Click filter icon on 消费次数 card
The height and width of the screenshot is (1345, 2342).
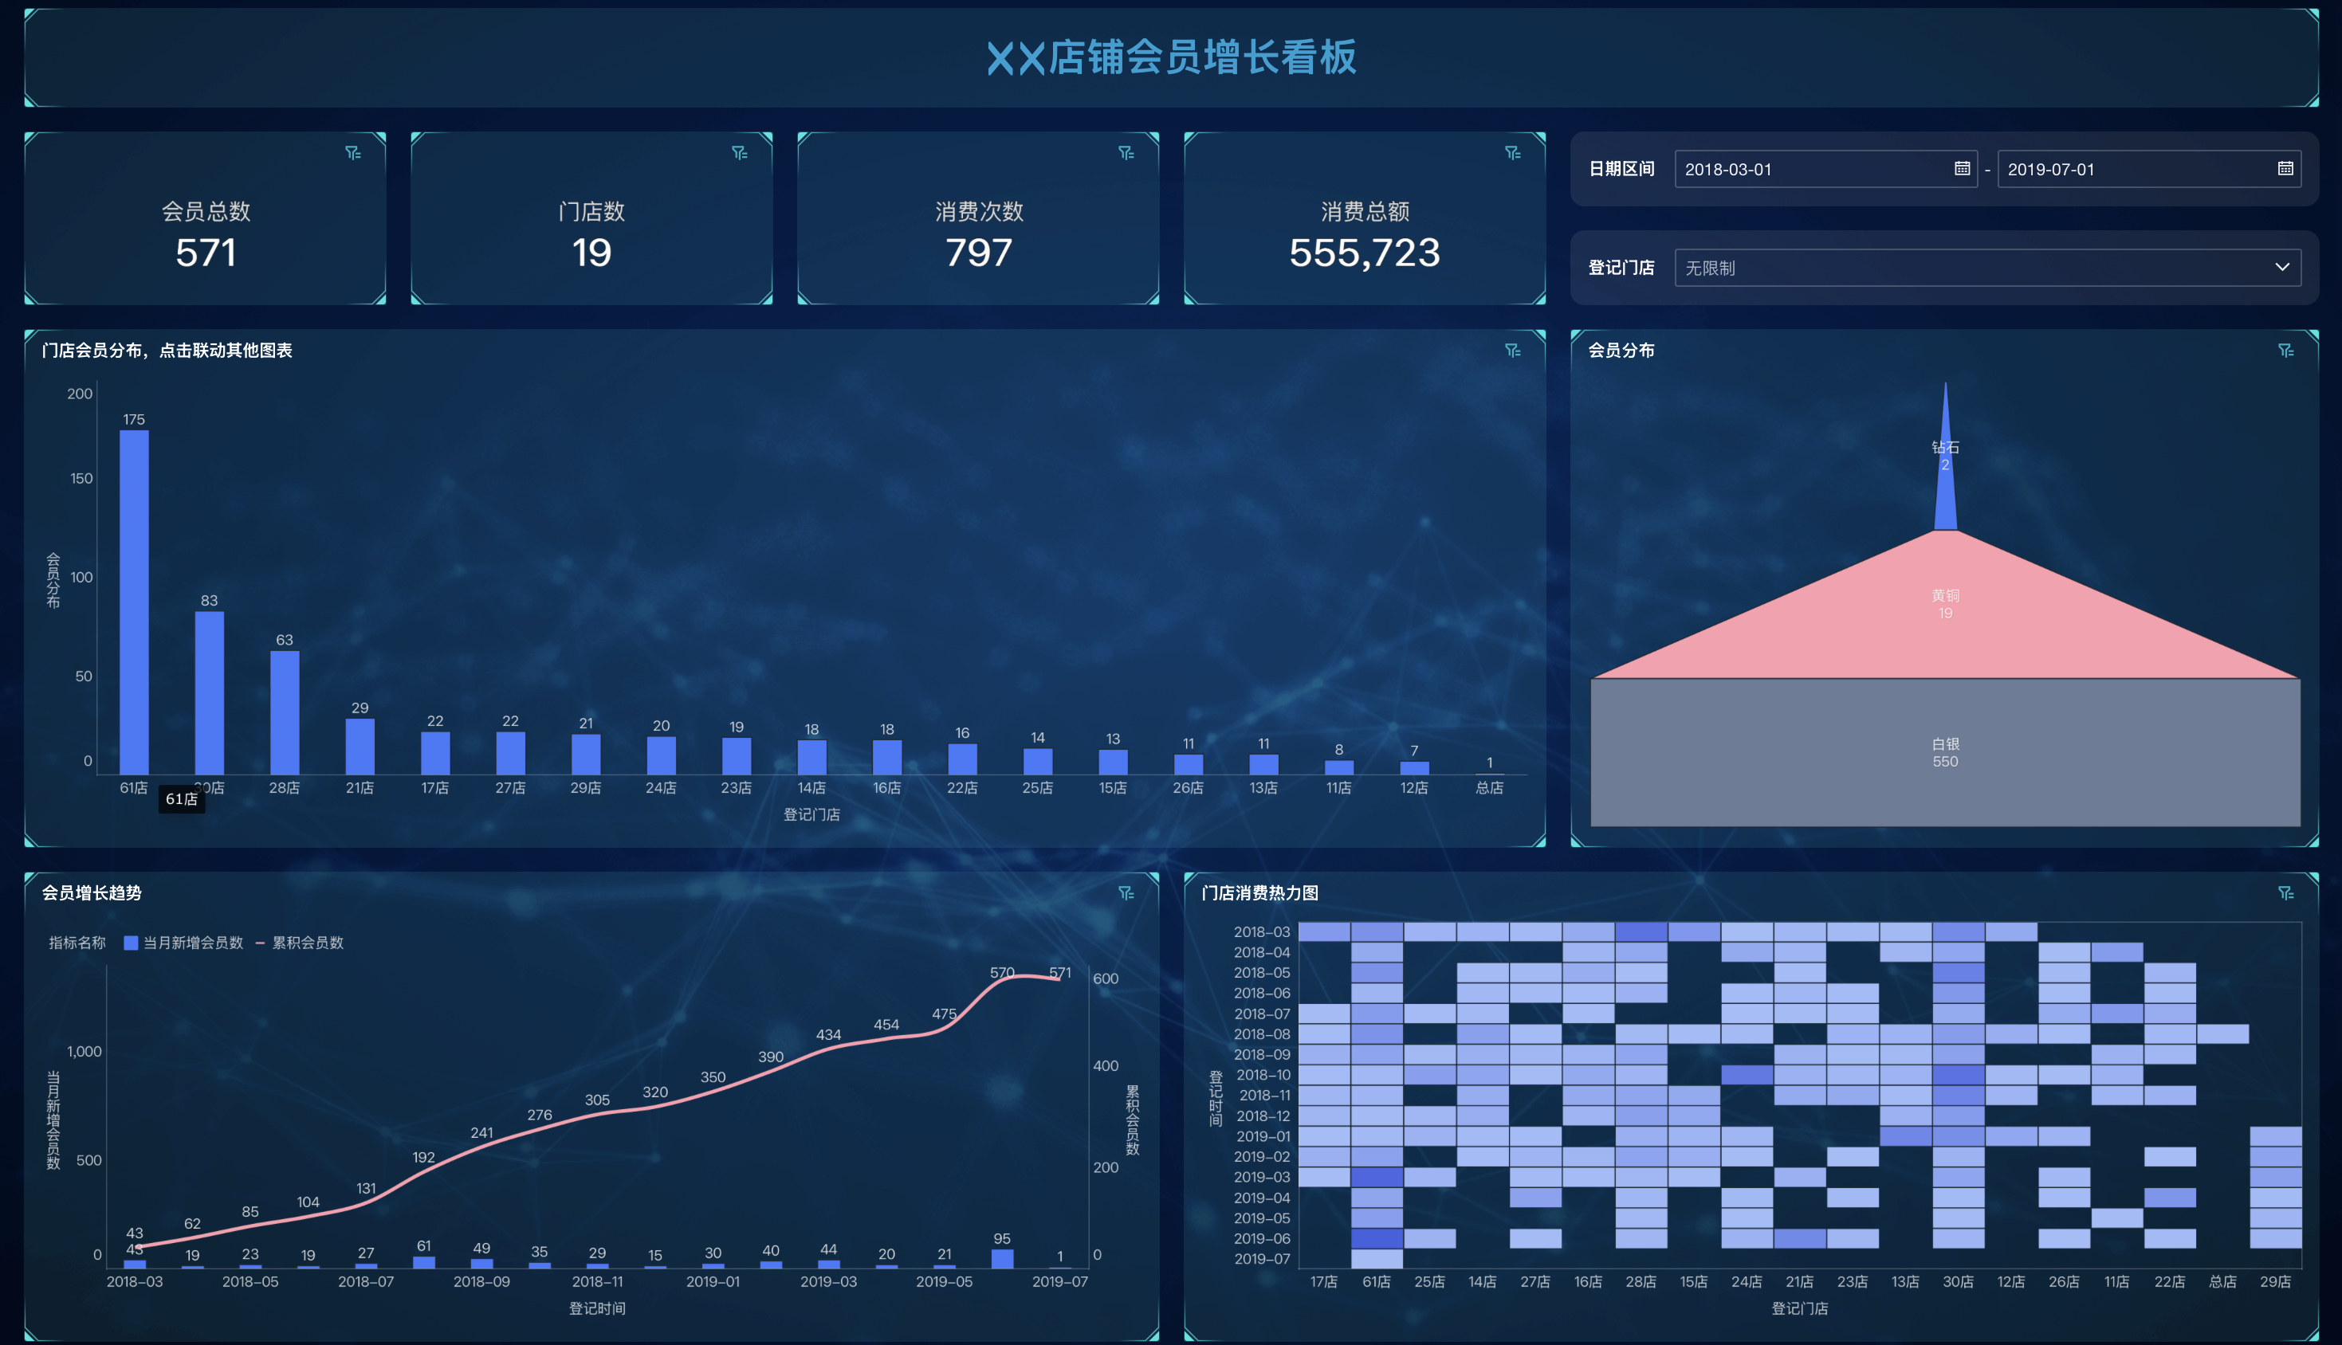tap(1126, 153)
